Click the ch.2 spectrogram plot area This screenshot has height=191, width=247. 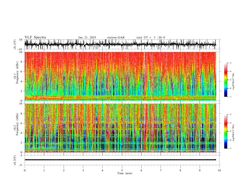[x=120, y=128]
